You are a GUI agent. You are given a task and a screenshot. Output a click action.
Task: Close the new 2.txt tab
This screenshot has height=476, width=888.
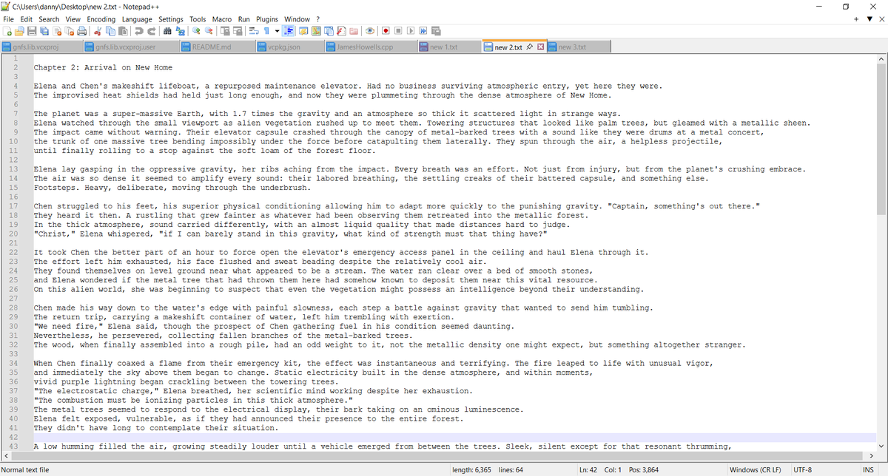click(x=540, y=47)
